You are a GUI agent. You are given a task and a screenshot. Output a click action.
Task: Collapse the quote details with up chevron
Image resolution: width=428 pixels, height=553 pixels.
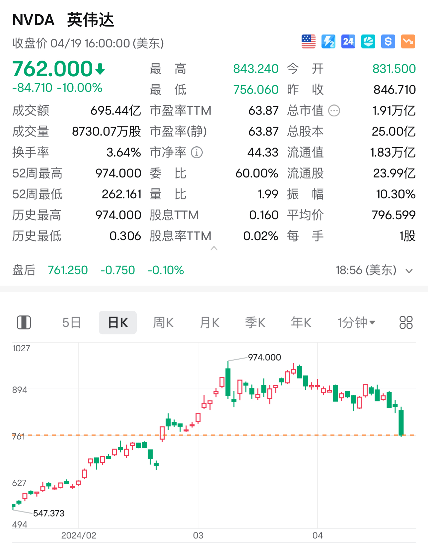214,248
